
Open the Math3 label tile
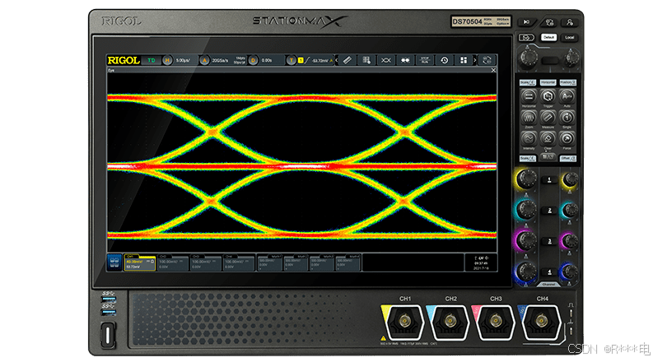point(322,262)
